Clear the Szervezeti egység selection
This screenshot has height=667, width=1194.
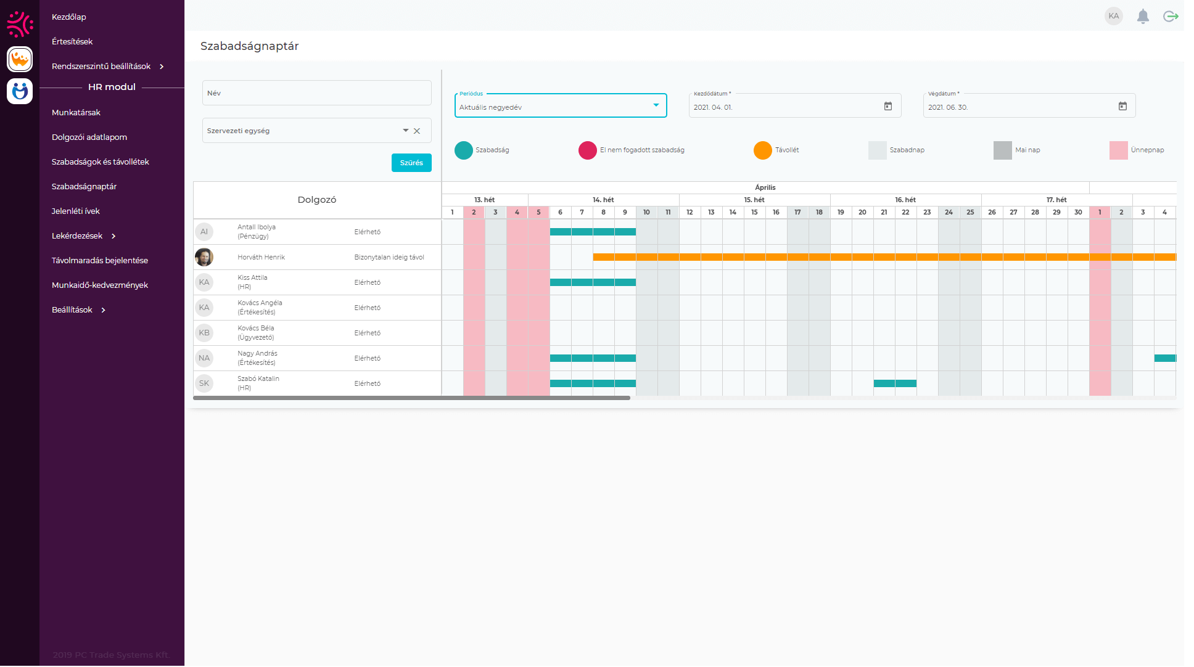[x=417, y=131]
